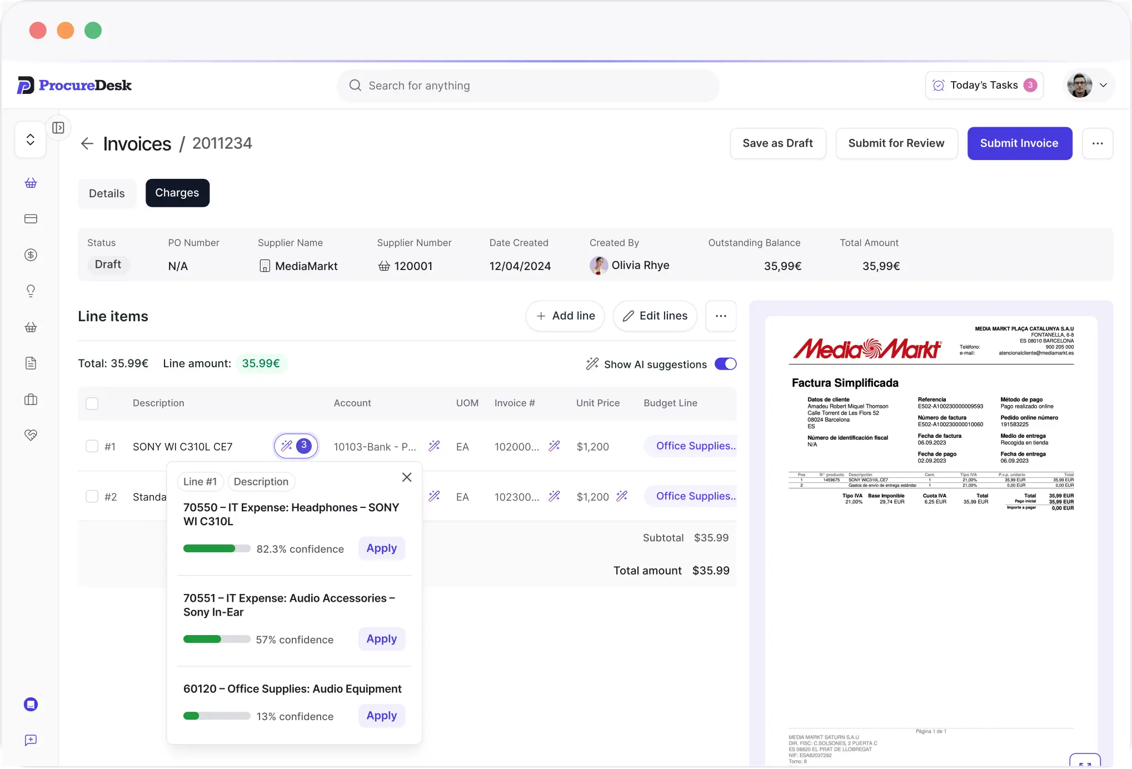Open the dollar coin icon in the sidebar
The height and width of the screenshot is (769, 1132).
click(31, 255)
